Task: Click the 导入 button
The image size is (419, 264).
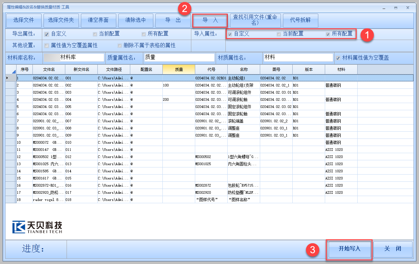Action: 210,20
